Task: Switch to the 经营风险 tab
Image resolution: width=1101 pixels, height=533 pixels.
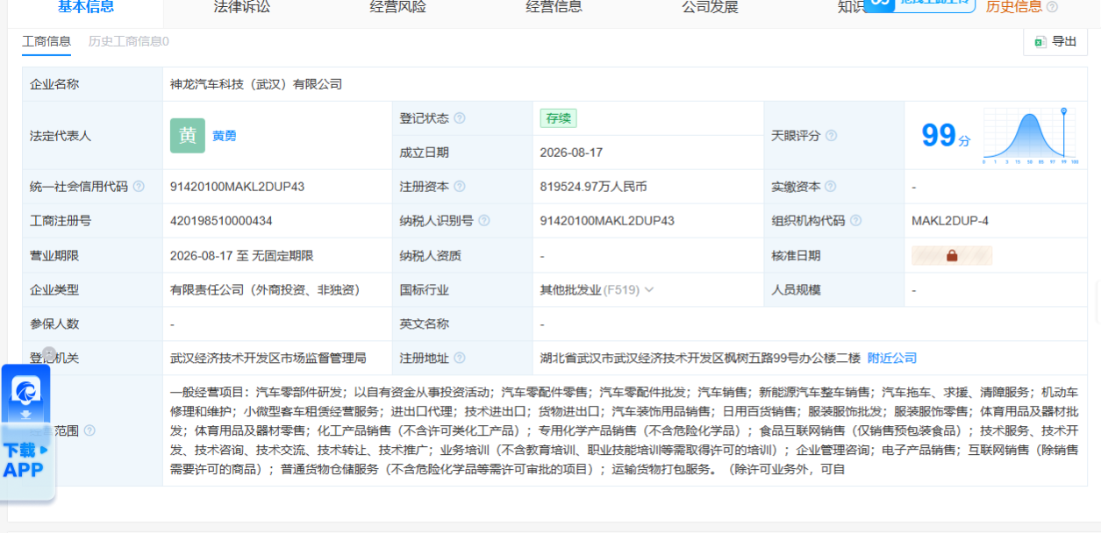Action: click(398, 7)
